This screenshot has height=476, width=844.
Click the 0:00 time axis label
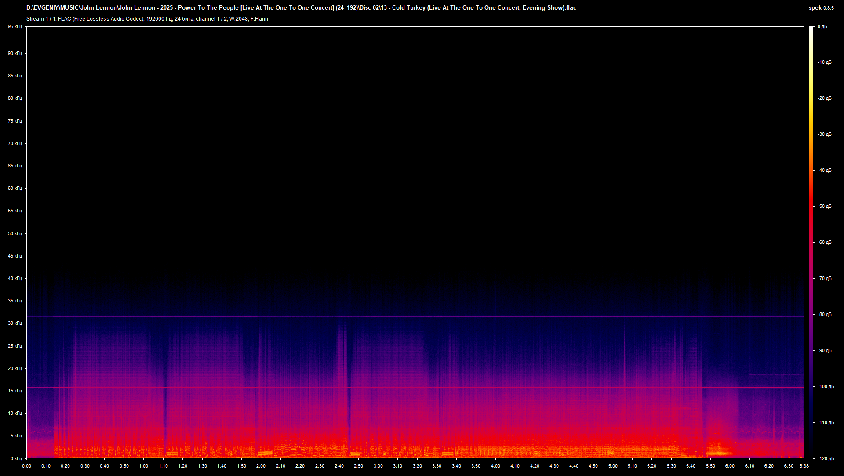tap(27, 467)
